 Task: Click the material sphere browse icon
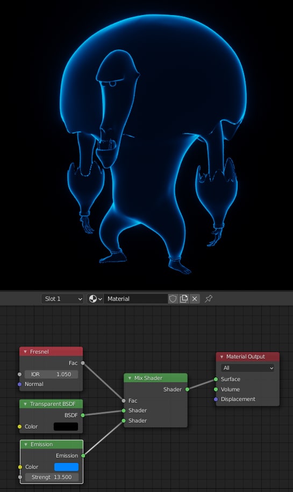point(95,299)
